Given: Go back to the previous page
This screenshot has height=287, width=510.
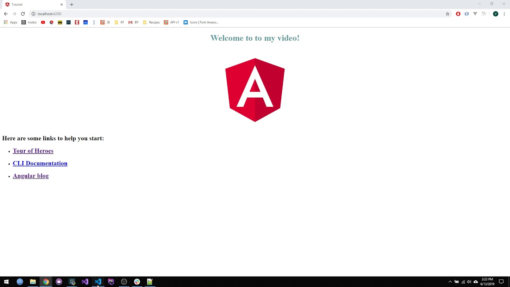Looking at the screenshot, I should coord(6,14).
